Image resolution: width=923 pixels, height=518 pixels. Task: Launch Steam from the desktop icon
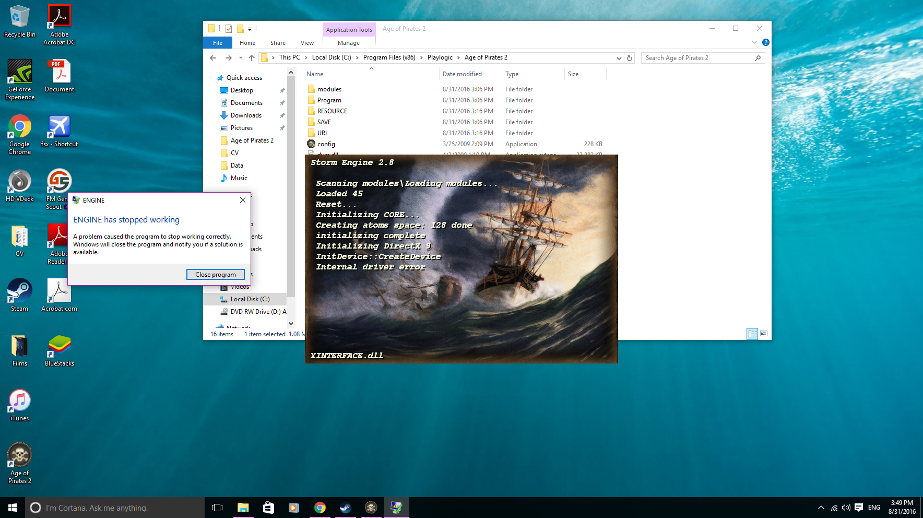(x=20, y=295)
